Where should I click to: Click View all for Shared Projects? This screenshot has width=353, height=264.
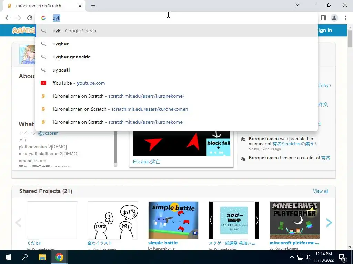321,191
